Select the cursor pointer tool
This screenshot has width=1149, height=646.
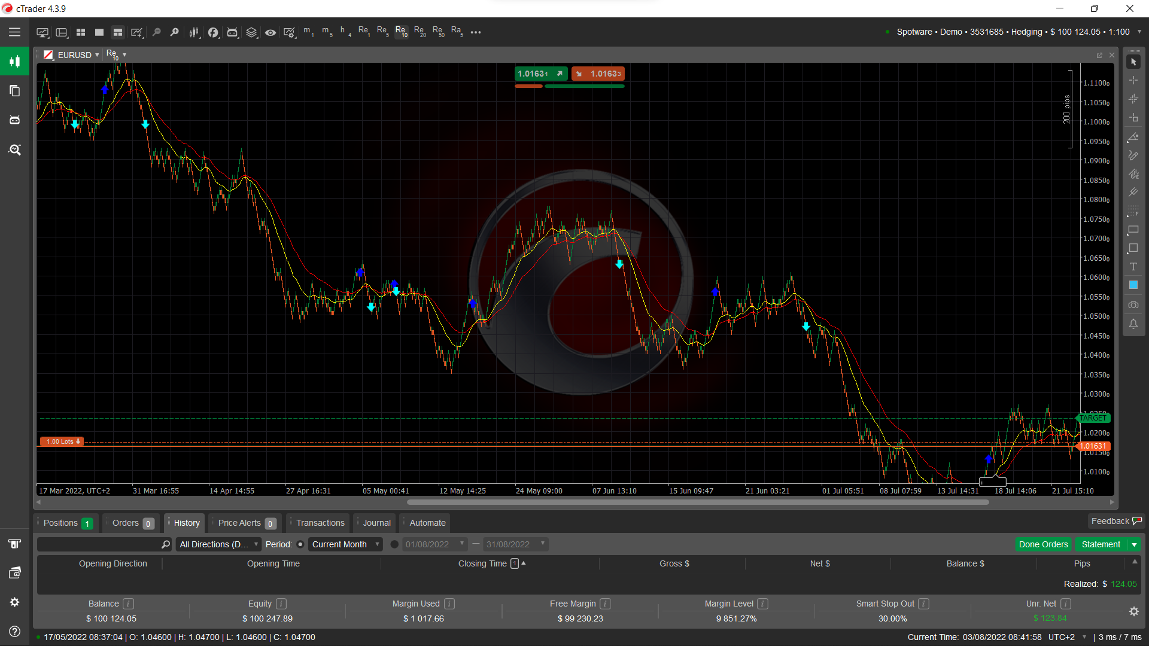coord(1133,62)
